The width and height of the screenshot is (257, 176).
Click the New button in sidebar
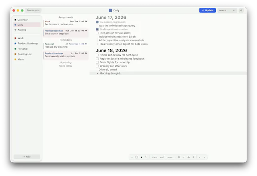27,157
